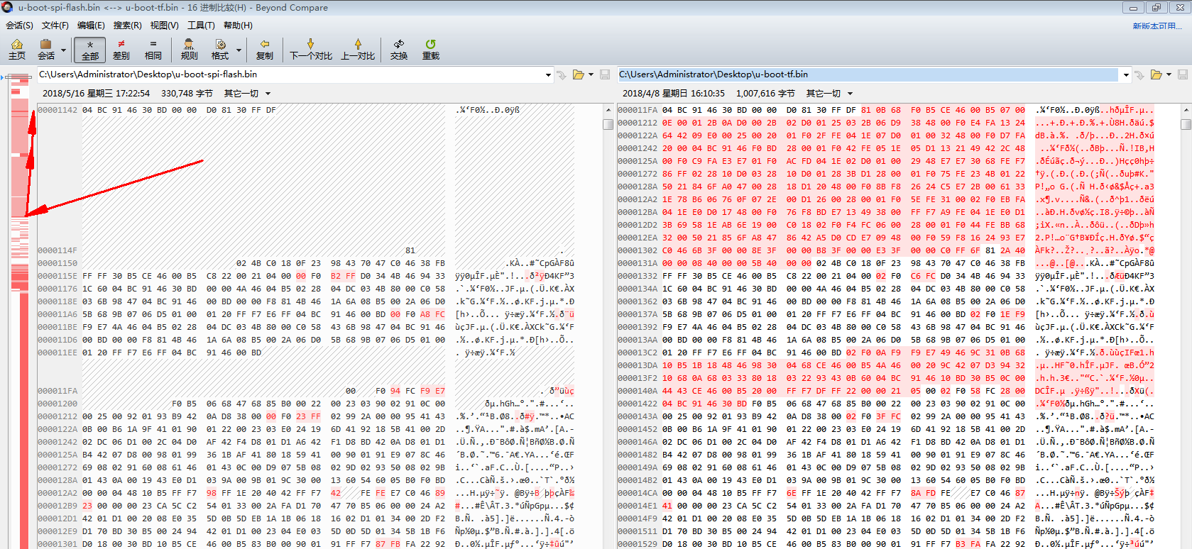Expand the 会话 toolbar dropdown arrow

[64, 50]
